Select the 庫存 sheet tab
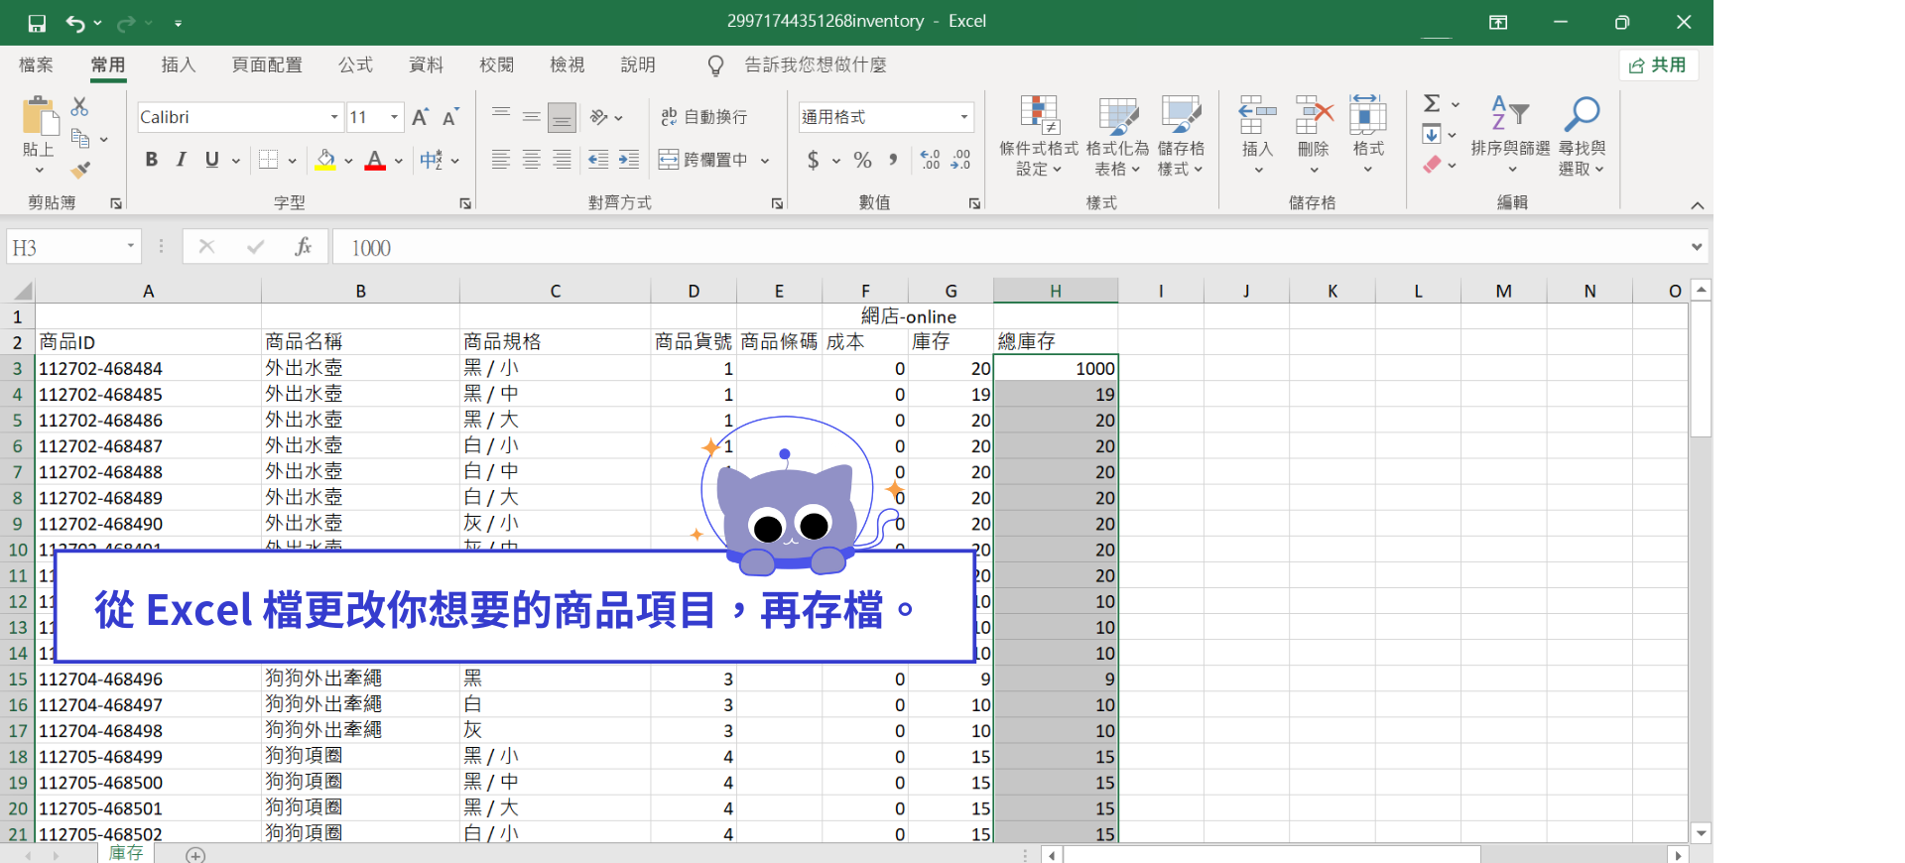The height and width of the screenshot is (863, 1905). (x=126, y=854)
